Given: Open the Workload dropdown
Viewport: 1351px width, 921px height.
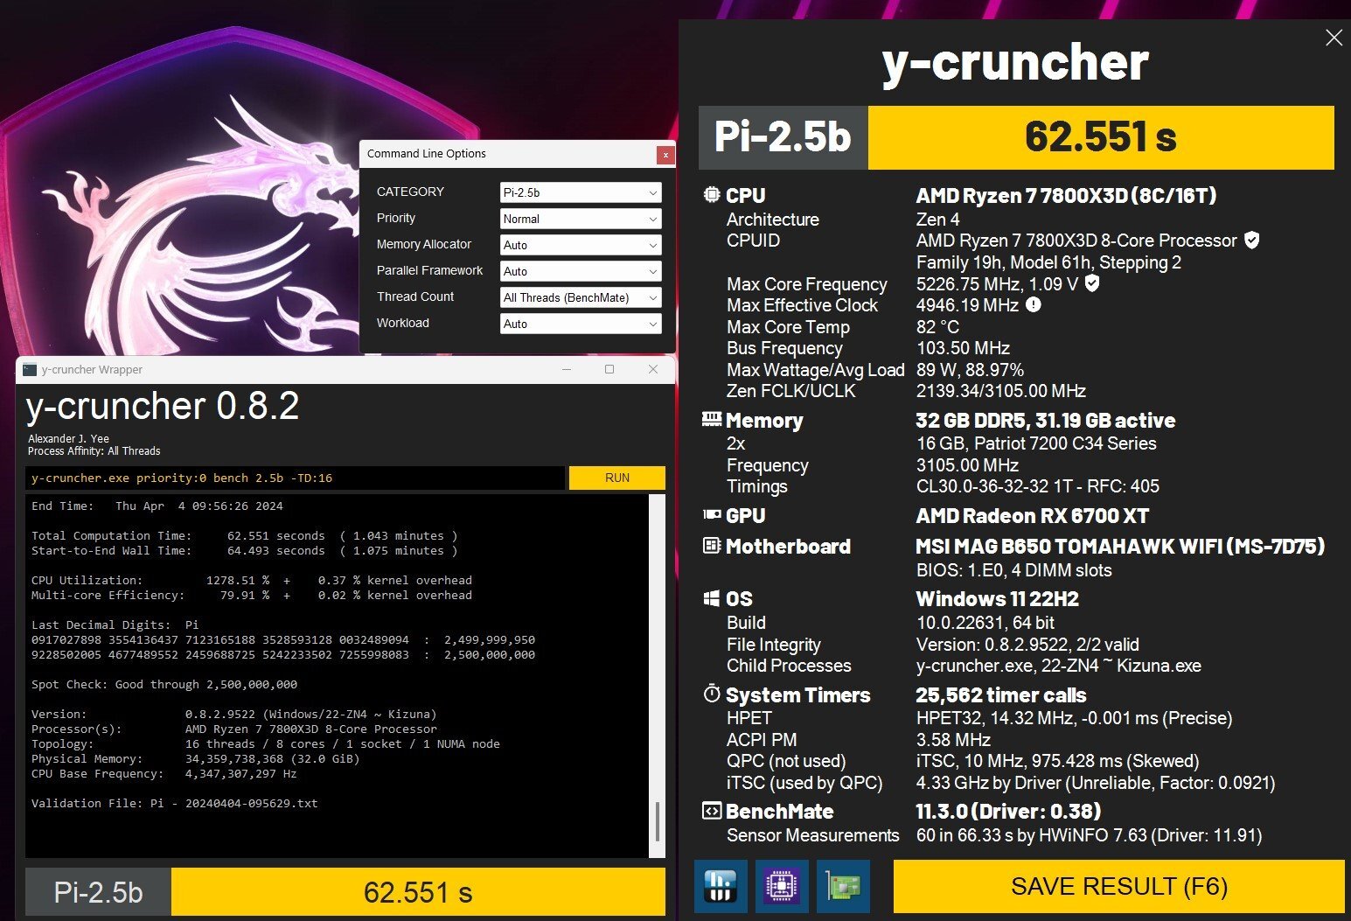Looking at the screenshot, I should (x=581, y=324).
